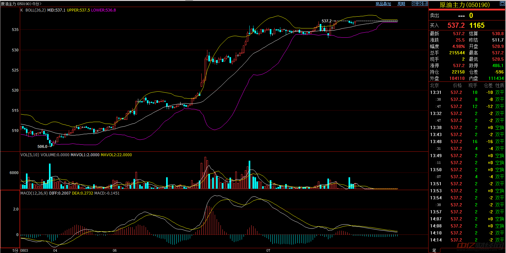
Task: Select the 13:32 trade row
Action: coord(467,113)
